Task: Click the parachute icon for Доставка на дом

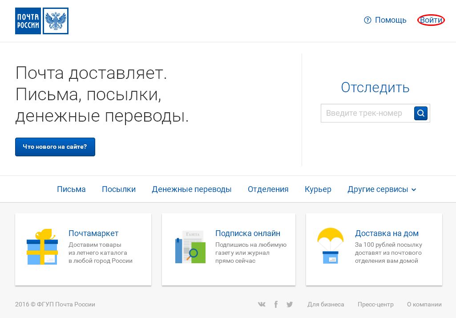Action: click(330, 246)
